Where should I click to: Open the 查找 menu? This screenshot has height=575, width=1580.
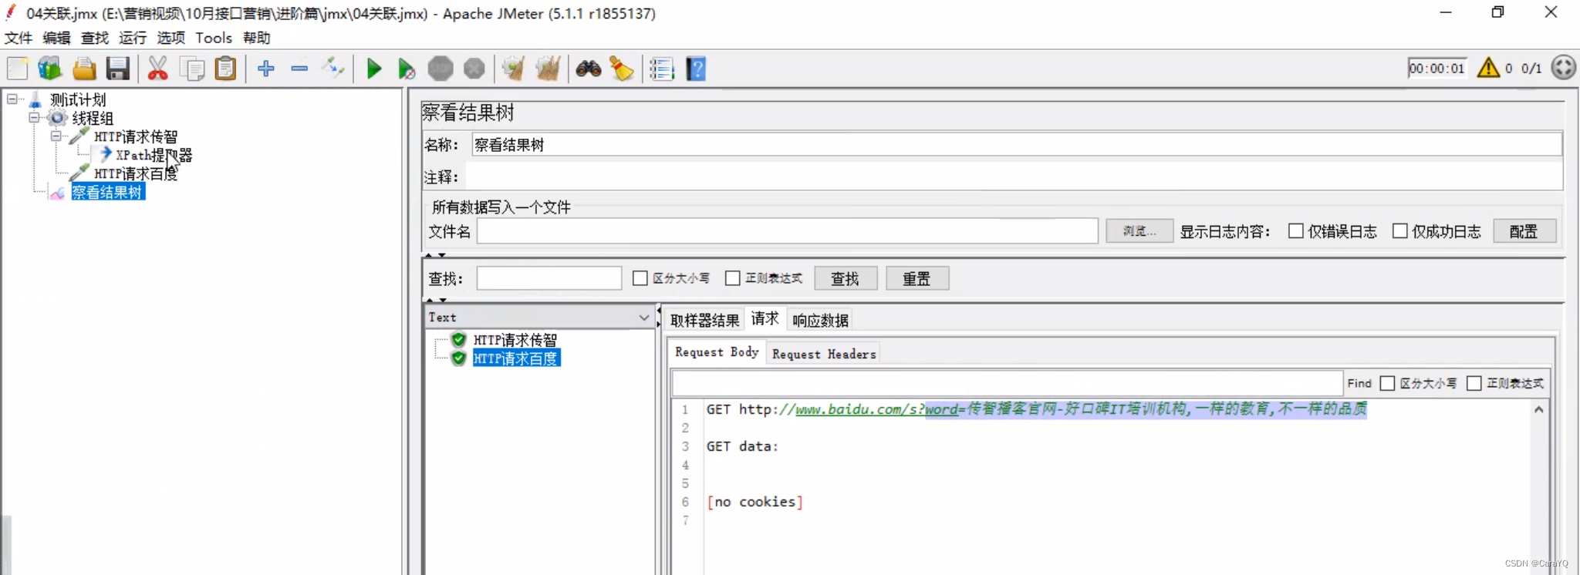coord(95,38)
